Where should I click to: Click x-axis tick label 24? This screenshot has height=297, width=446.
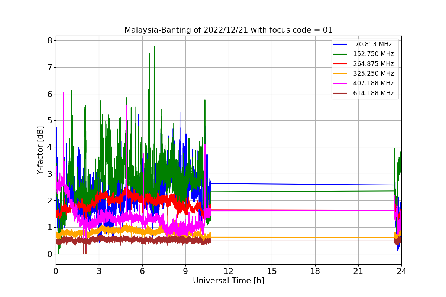point(401,271)
